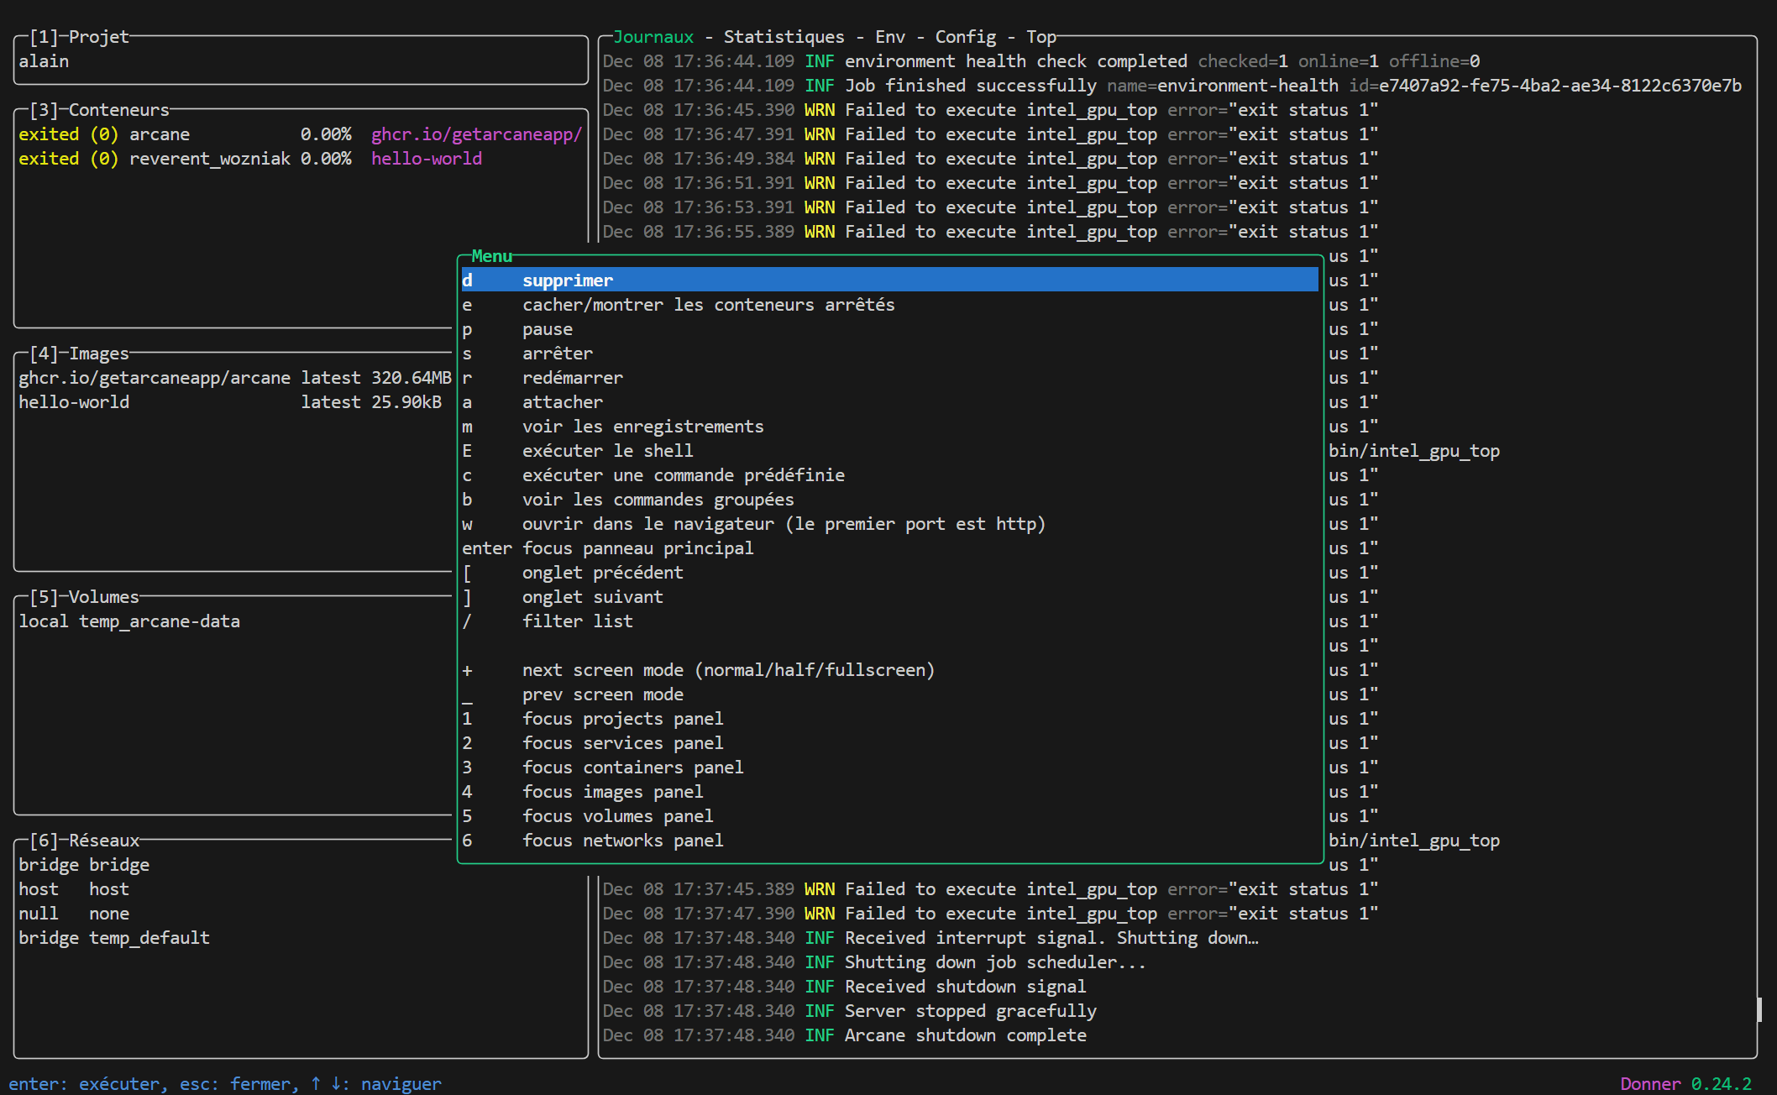Select "onglet suivant" in the menu

pyautogui.click(x=592, y=596)
